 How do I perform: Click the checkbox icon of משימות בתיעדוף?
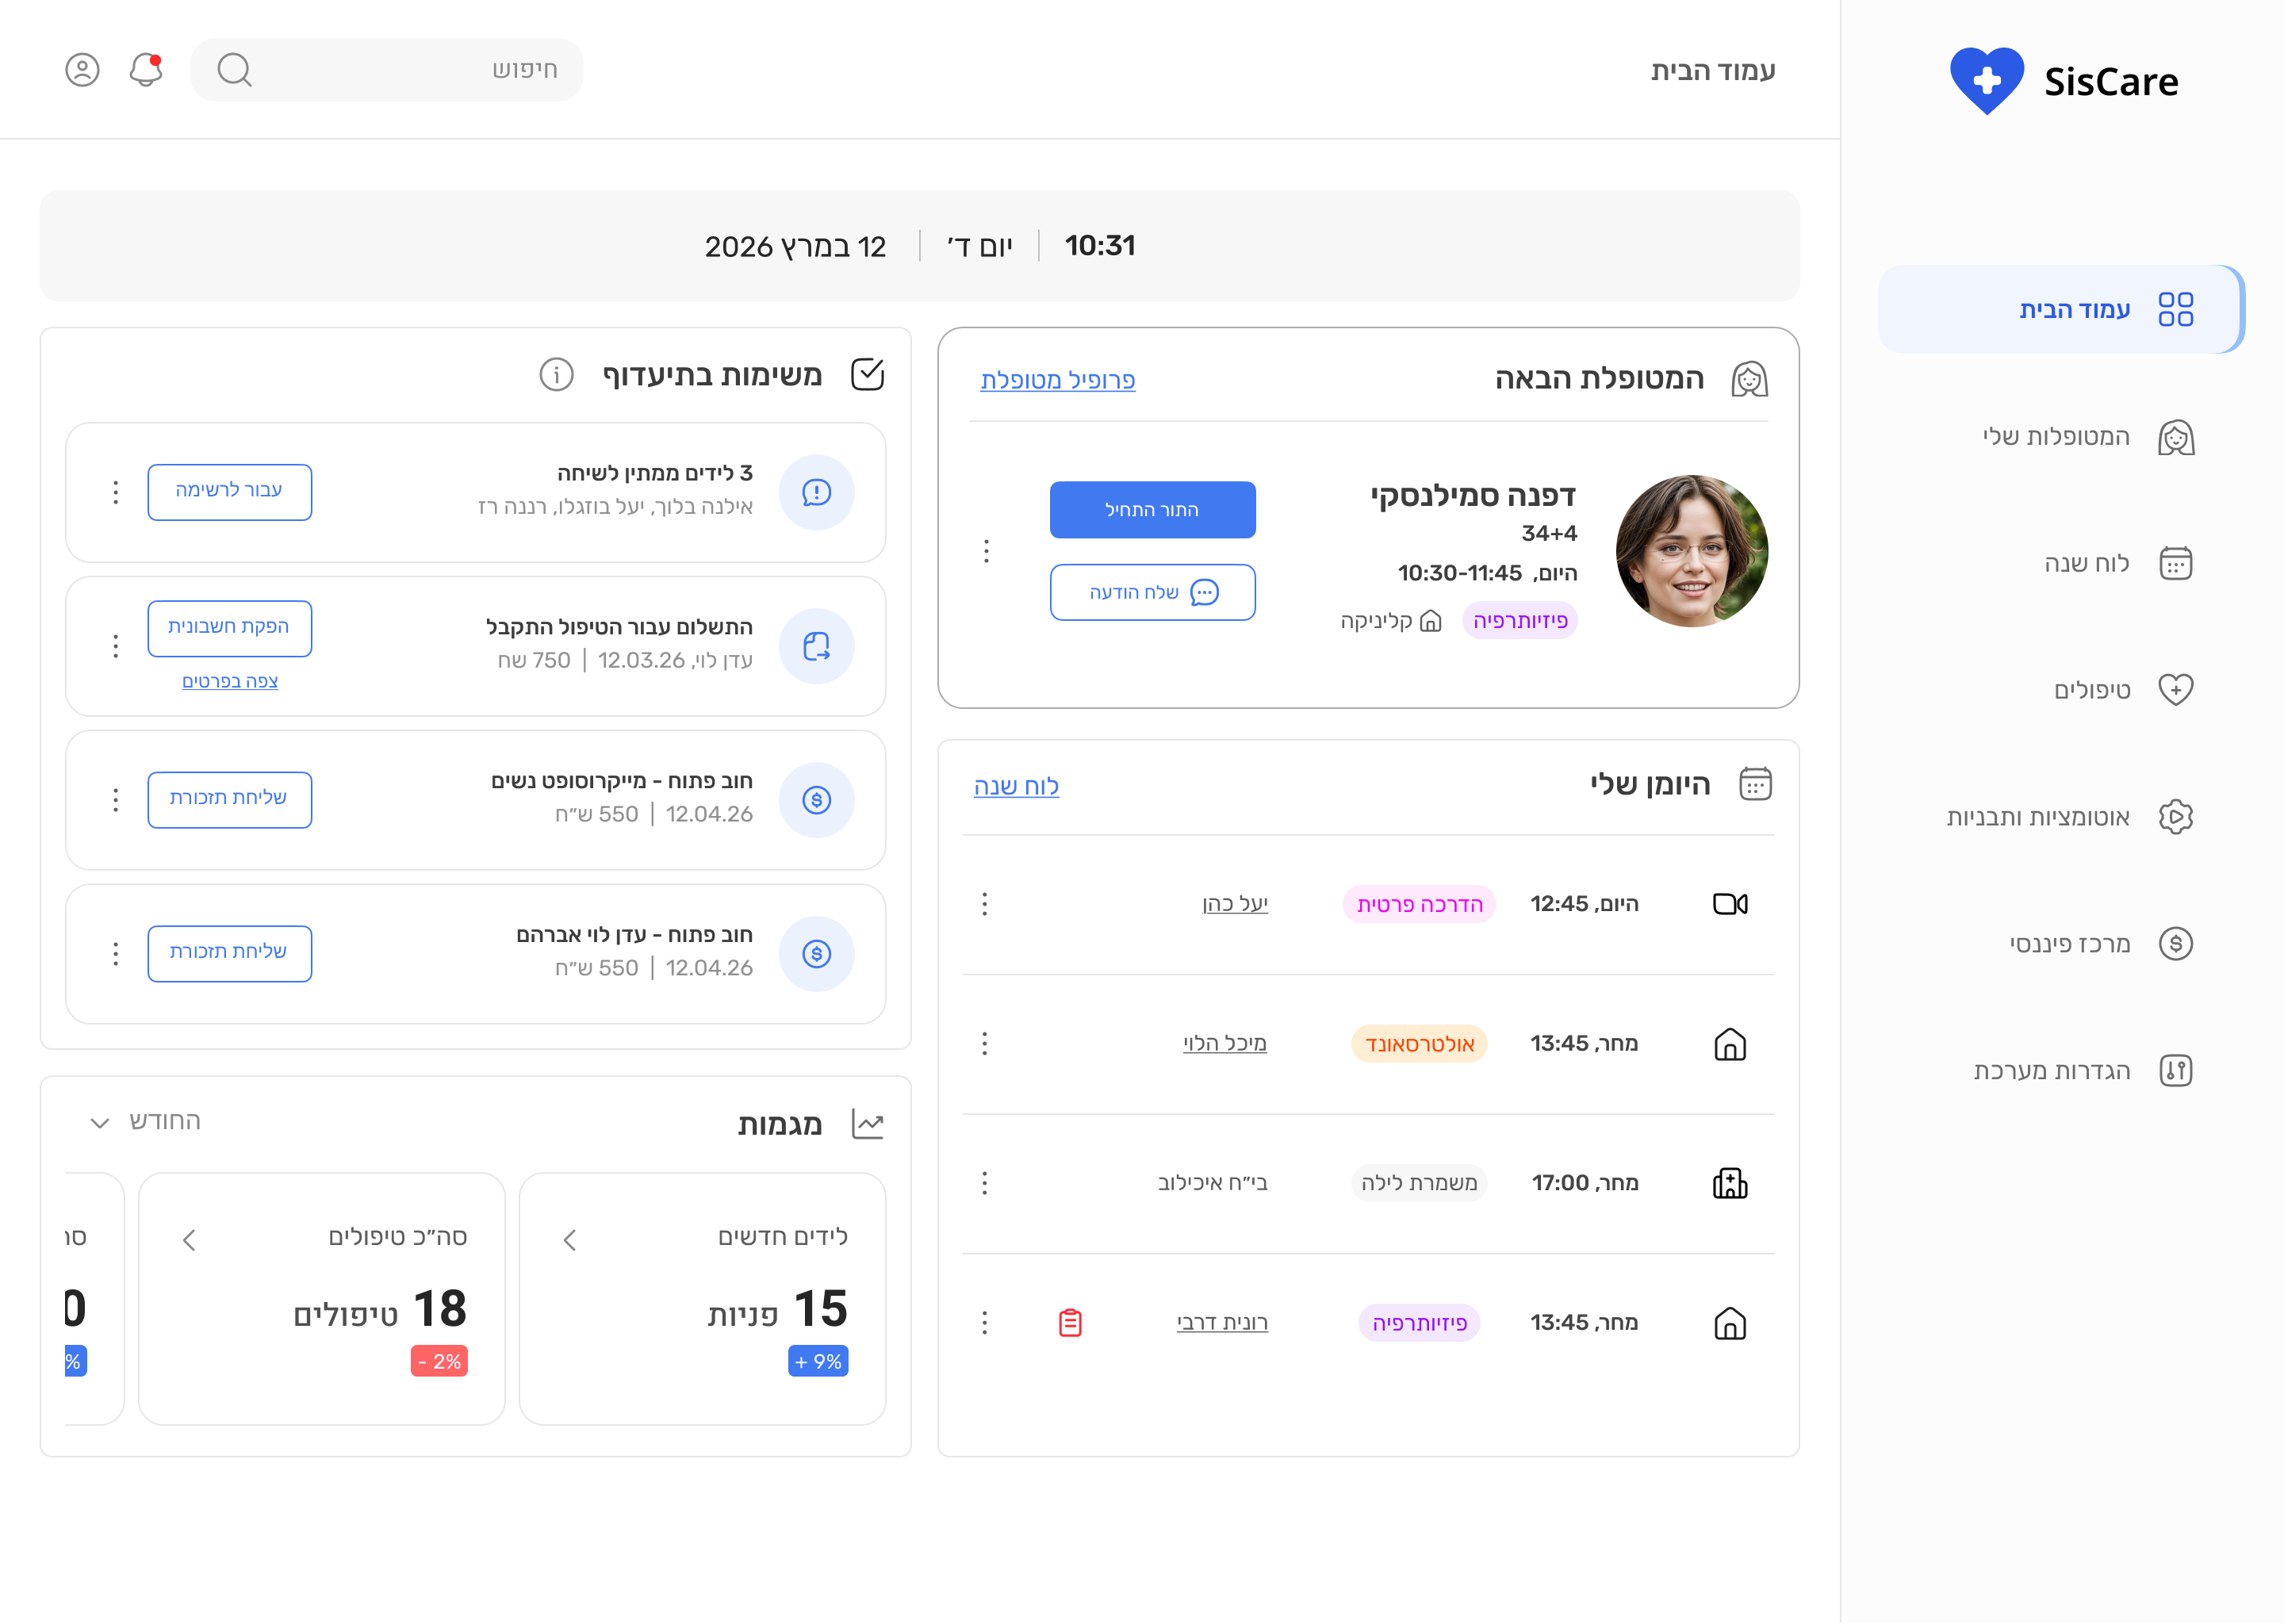pyautogui.click(x=867, y=375)
